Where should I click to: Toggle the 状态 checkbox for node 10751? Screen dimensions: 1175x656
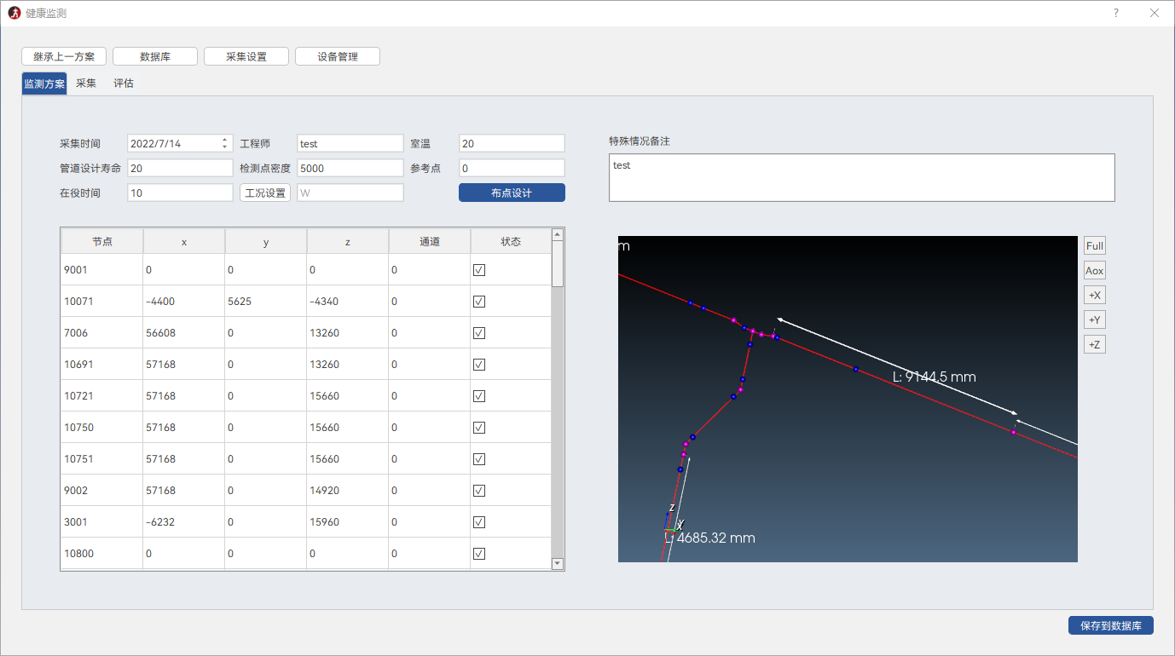(x=479, y=458)
